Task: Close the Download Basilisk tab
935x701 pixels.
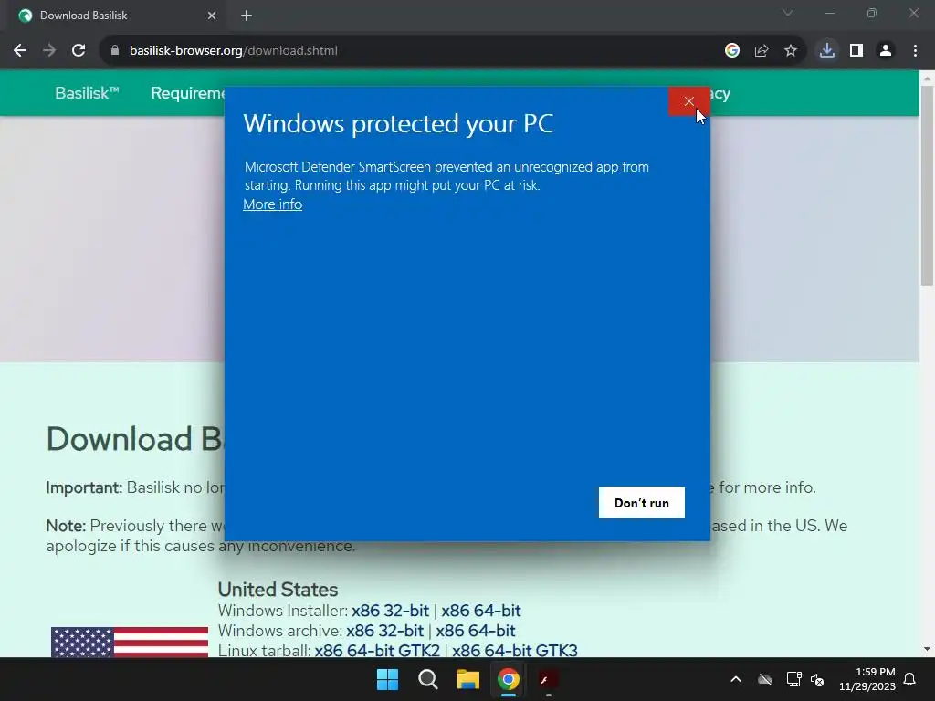Action: [x=212, y=16]
